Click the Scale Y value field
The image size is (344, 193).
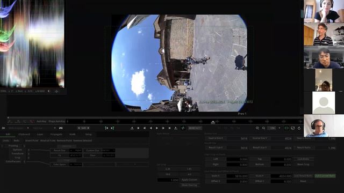281,176
